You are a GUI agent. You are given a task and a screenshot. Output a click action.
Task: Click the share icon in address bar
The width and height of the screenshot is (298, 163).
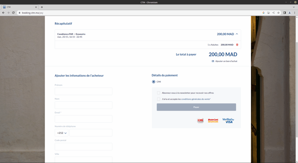273,13
